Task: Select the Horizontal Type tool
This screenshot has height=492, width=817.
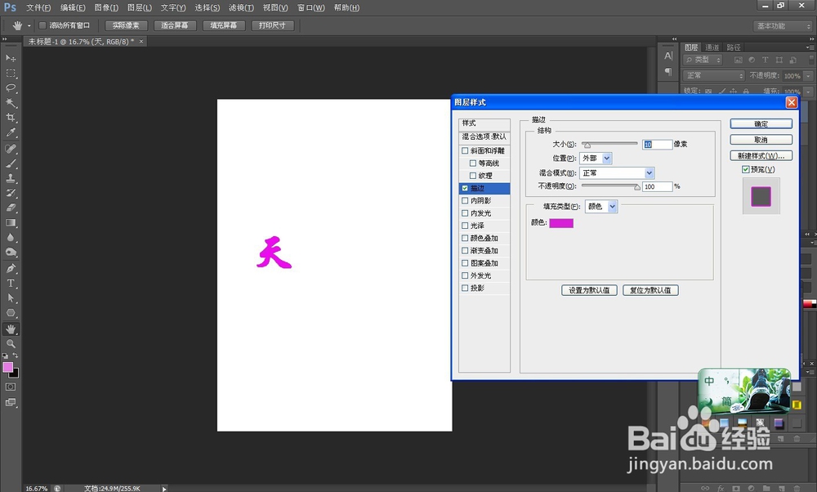Action: pos(11,284)
